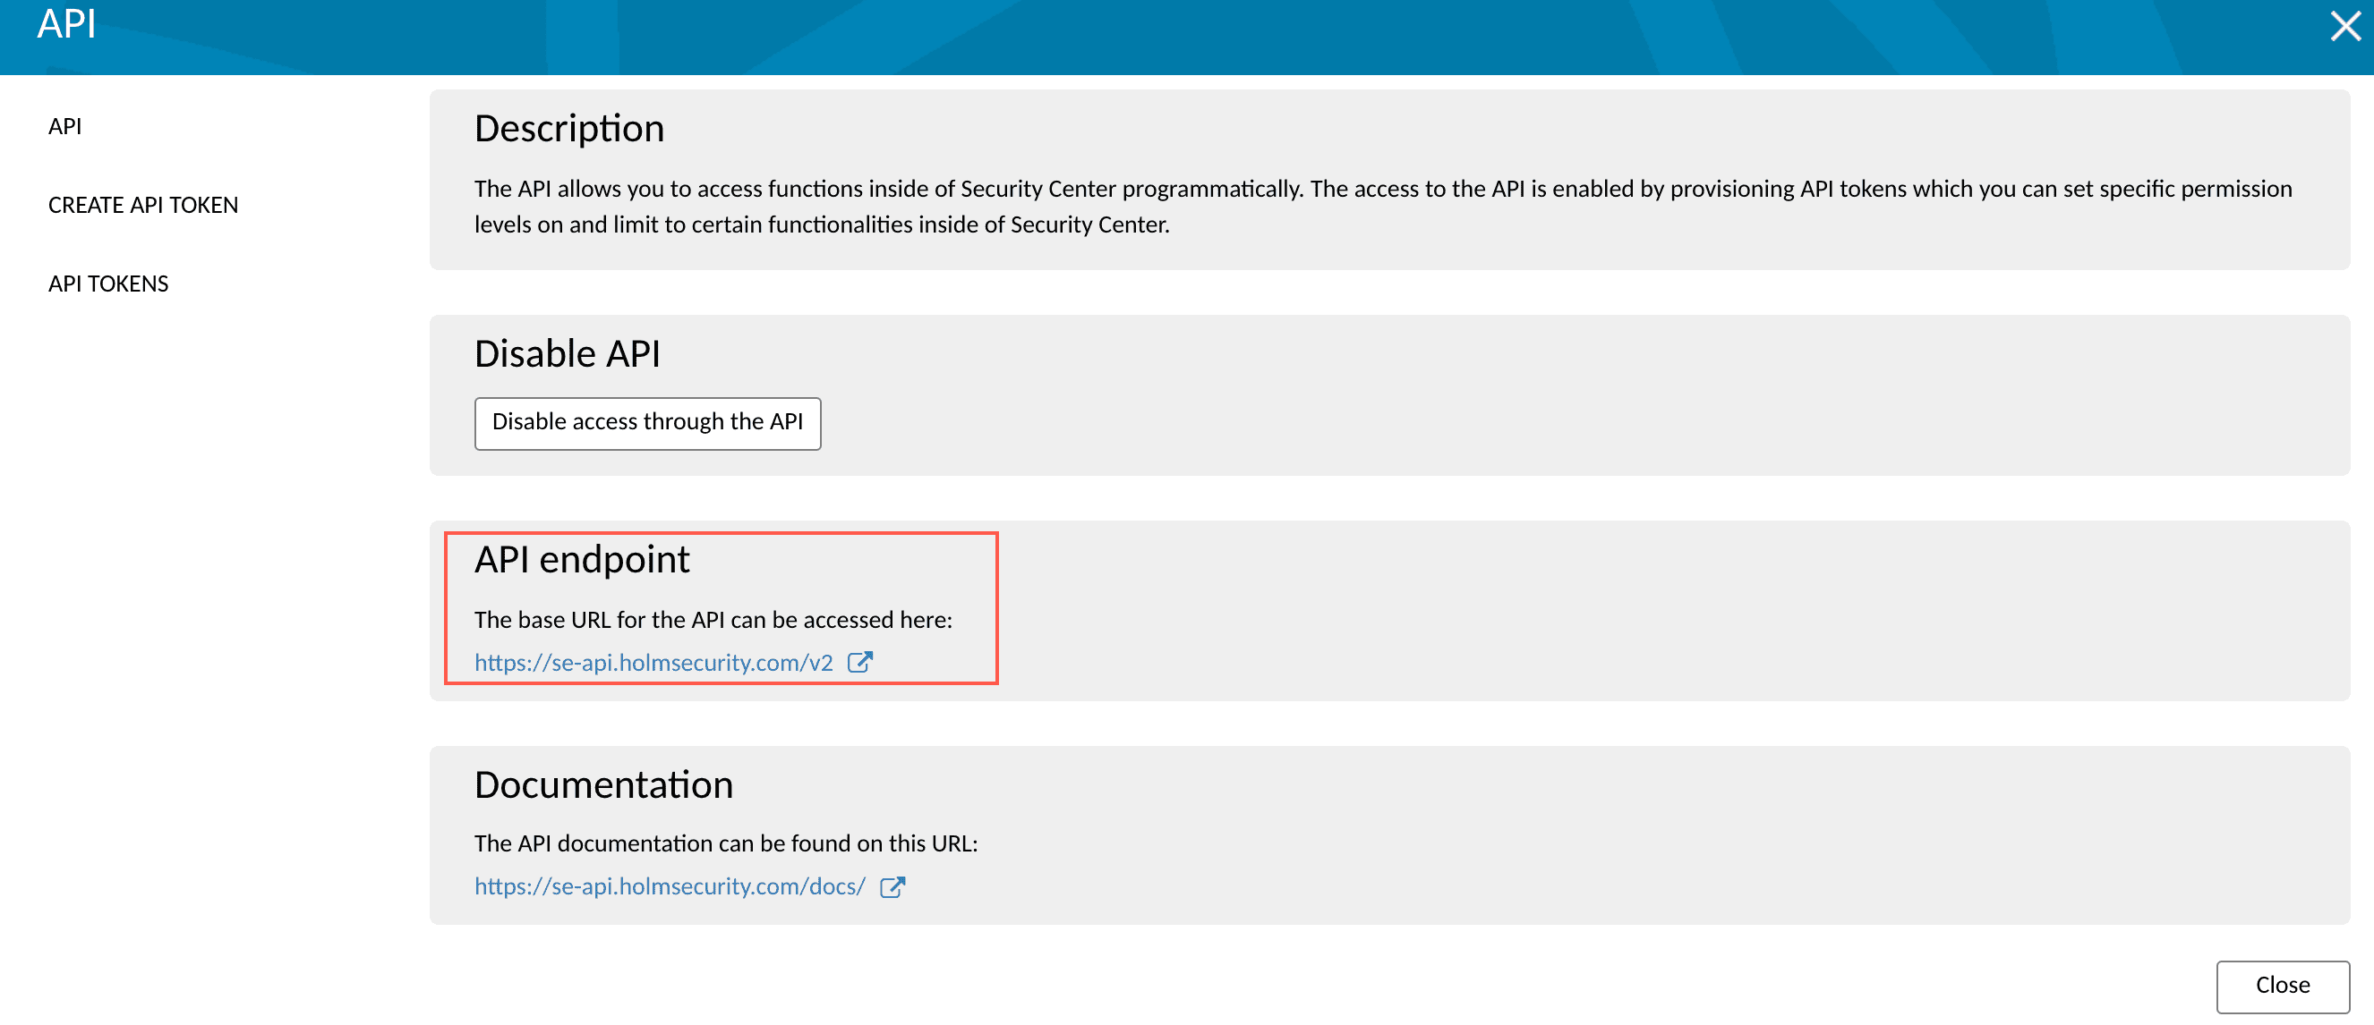Open the CREATE API TOKEN section
2374x1025 pixels.
point(143,205)
